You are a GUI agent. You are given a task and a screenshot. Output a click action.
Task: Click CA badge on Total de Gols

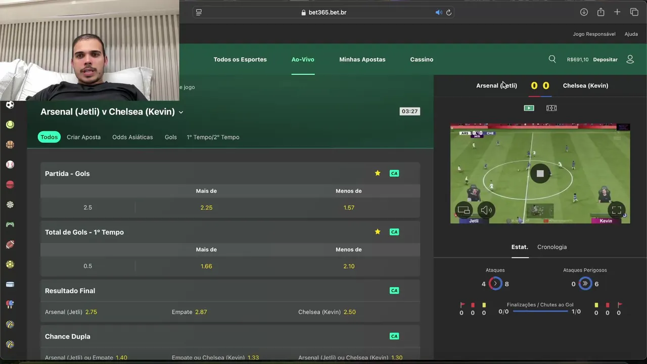point(394,232)
